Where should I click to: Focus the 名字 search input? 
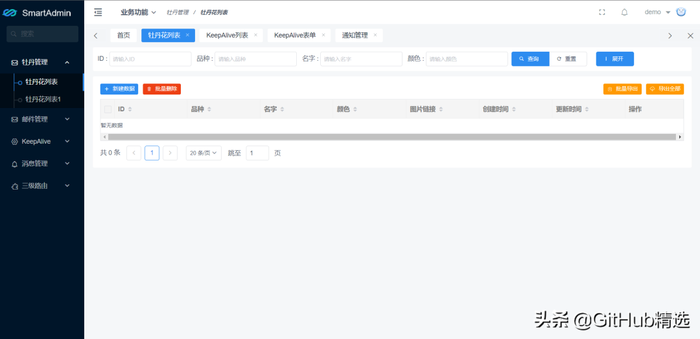coord(361,59)
